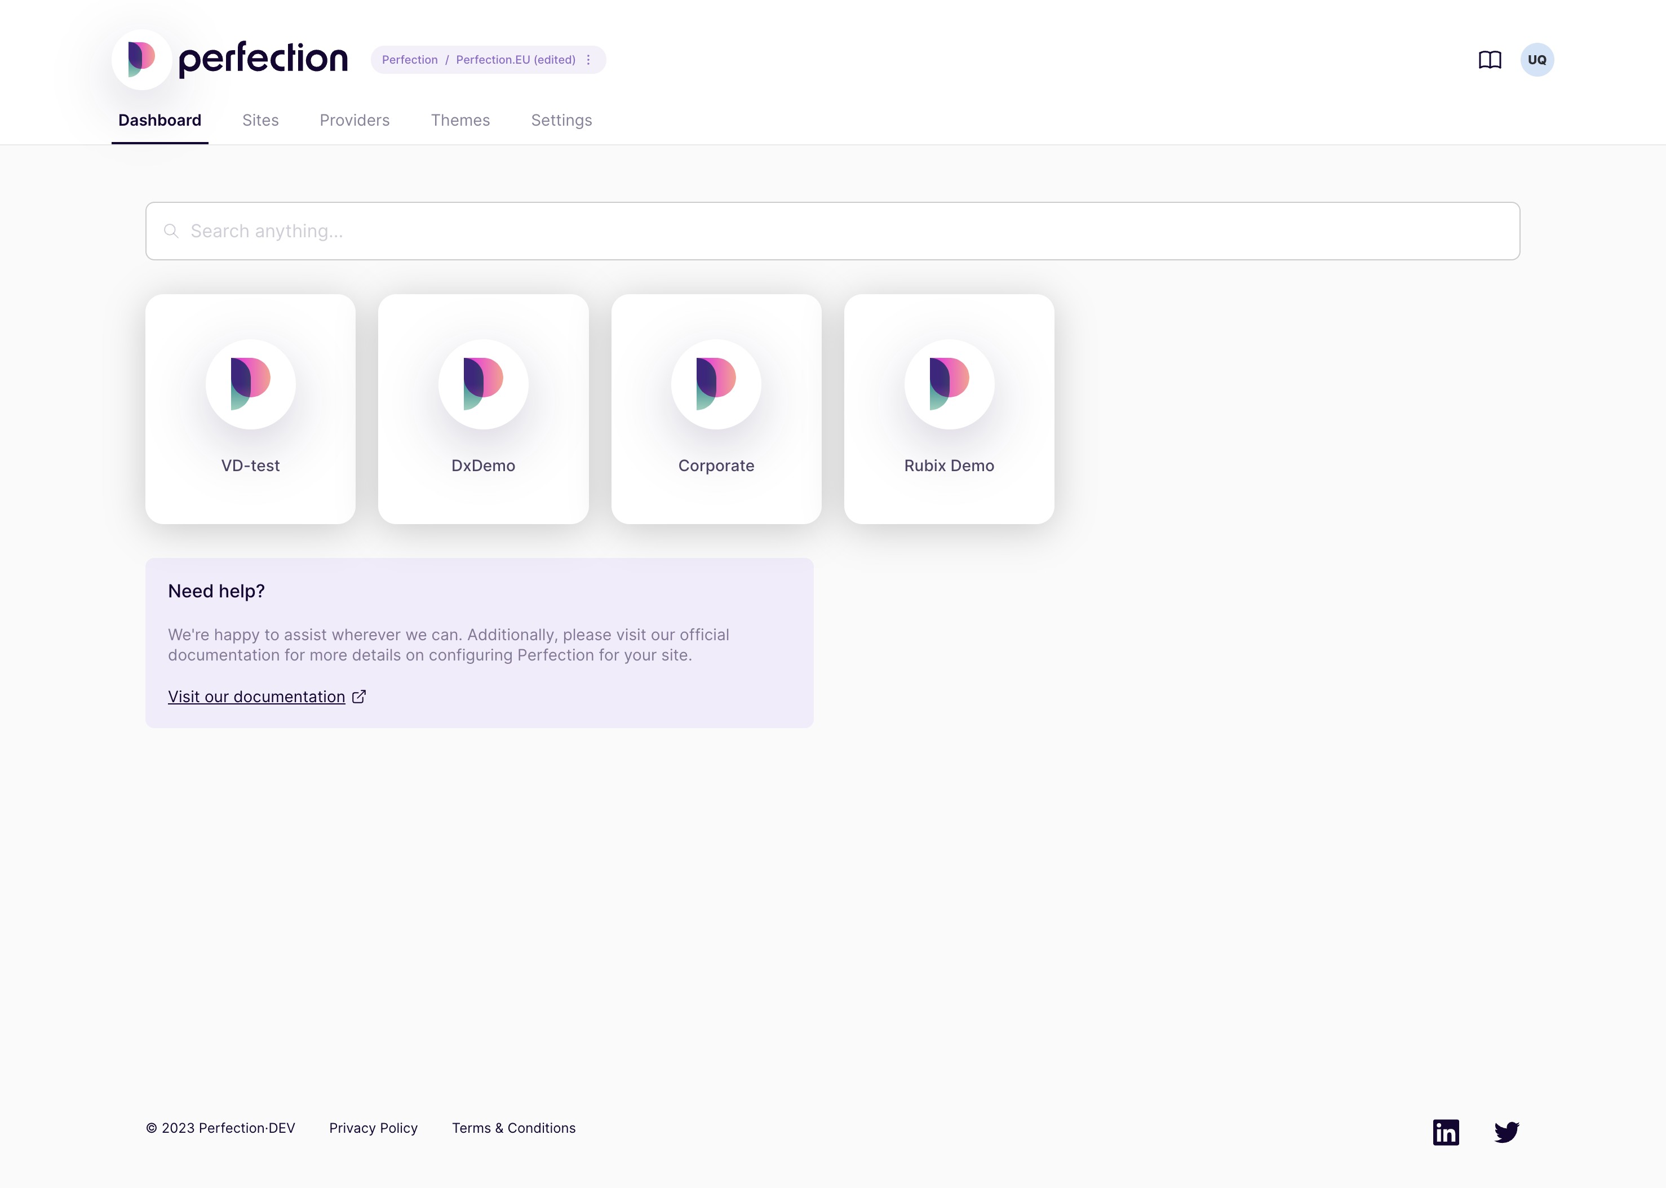Switch to the Providers tab
This screenshot has width=1666, height=1188.
pyautogui.click(x=354, y=121)
